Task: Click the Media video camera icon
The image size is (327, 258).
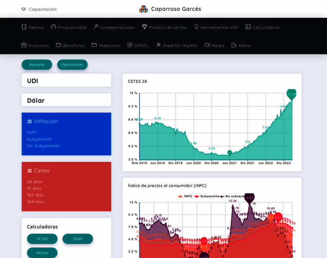Action: (207, 45)
